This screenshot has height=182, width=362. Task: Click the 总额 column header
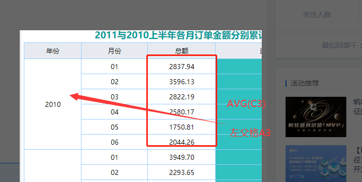click(181, 51)
